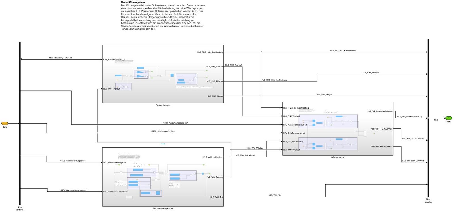Select the KLS_FHZ_PRegler signal label near Bus Creator
The image size is (454, 212).
click(371, 73)
